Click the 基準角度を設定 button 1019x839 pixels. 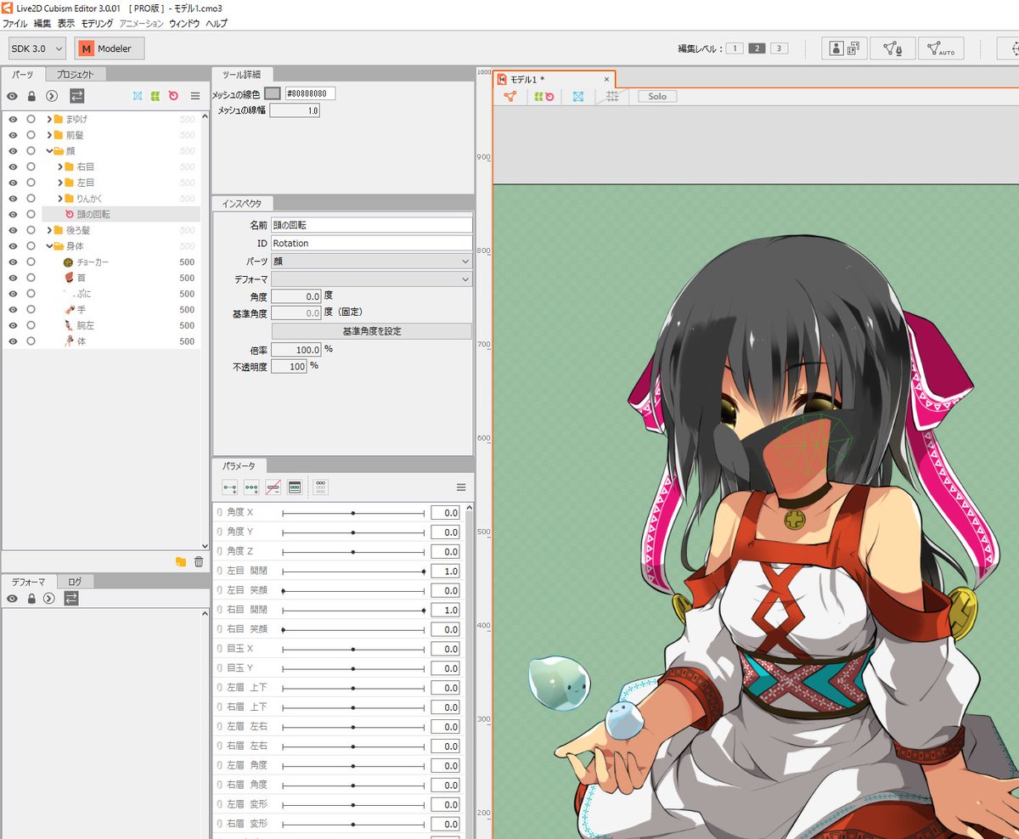[x=371, y=331]
